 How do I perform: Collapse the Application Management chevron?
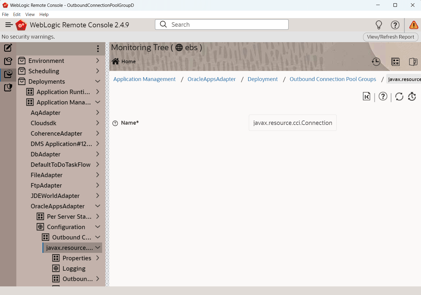pos(98,102)
